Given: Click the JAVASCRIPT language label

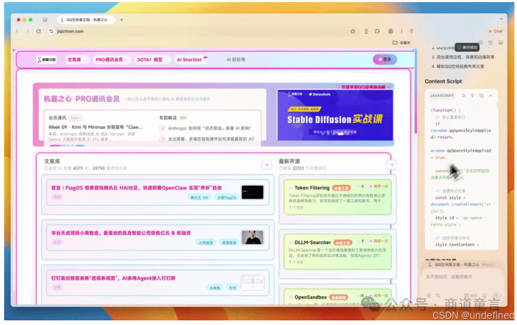Looking at the screenshot, I should coord(442,95).
